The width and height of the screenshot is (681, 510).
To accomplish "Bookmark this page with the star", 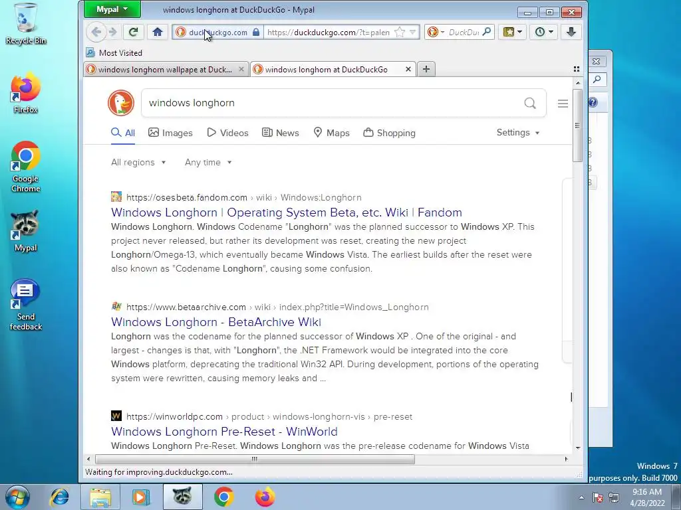I will [400, 32].
